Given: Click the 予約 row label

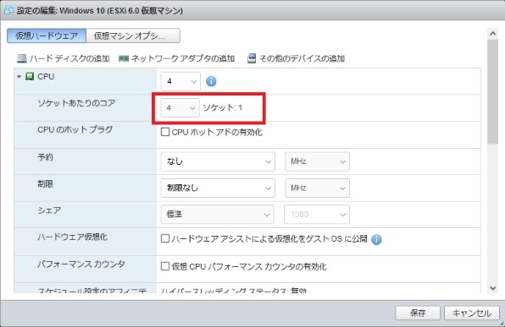Looking at the screenshot, I should pyautogui.click(x=45, y=157).
